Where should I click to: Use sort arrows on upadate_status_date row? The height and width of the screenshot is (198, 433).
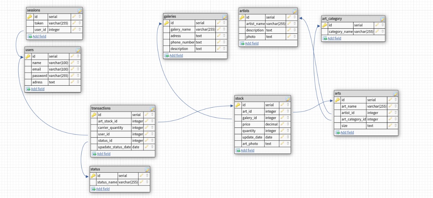pyautogui.click(x=152, y=147)
